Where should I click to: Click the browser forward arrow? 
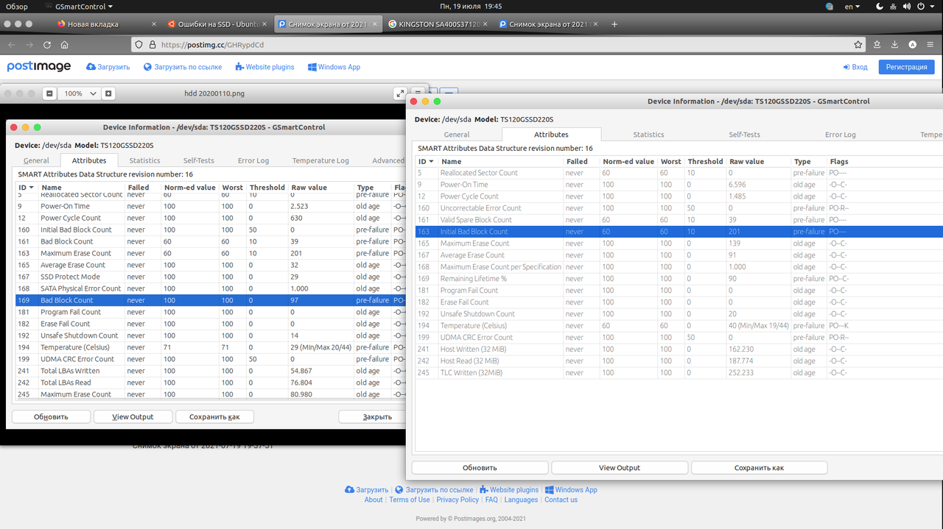(29, 45)
